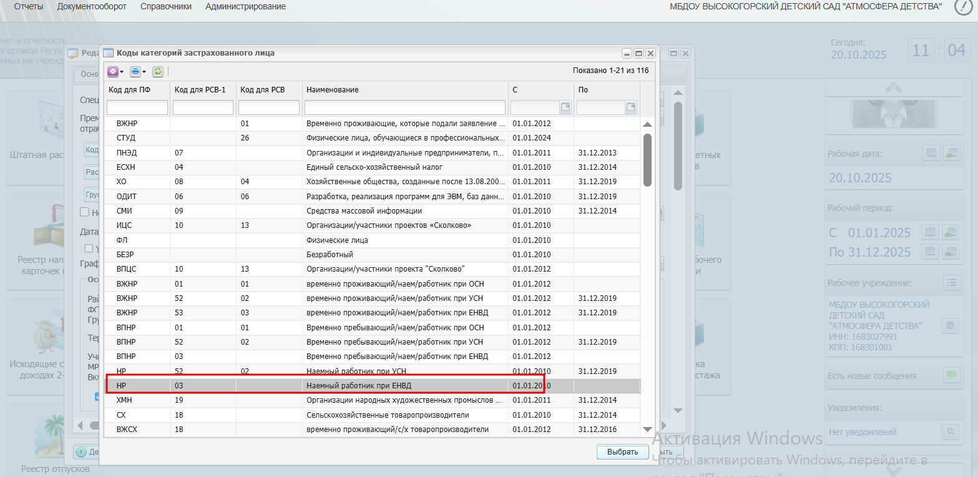Tick the Не… checkbox in the editor window behind
This screenshot has height=477, width=978.
pos(85,212)
